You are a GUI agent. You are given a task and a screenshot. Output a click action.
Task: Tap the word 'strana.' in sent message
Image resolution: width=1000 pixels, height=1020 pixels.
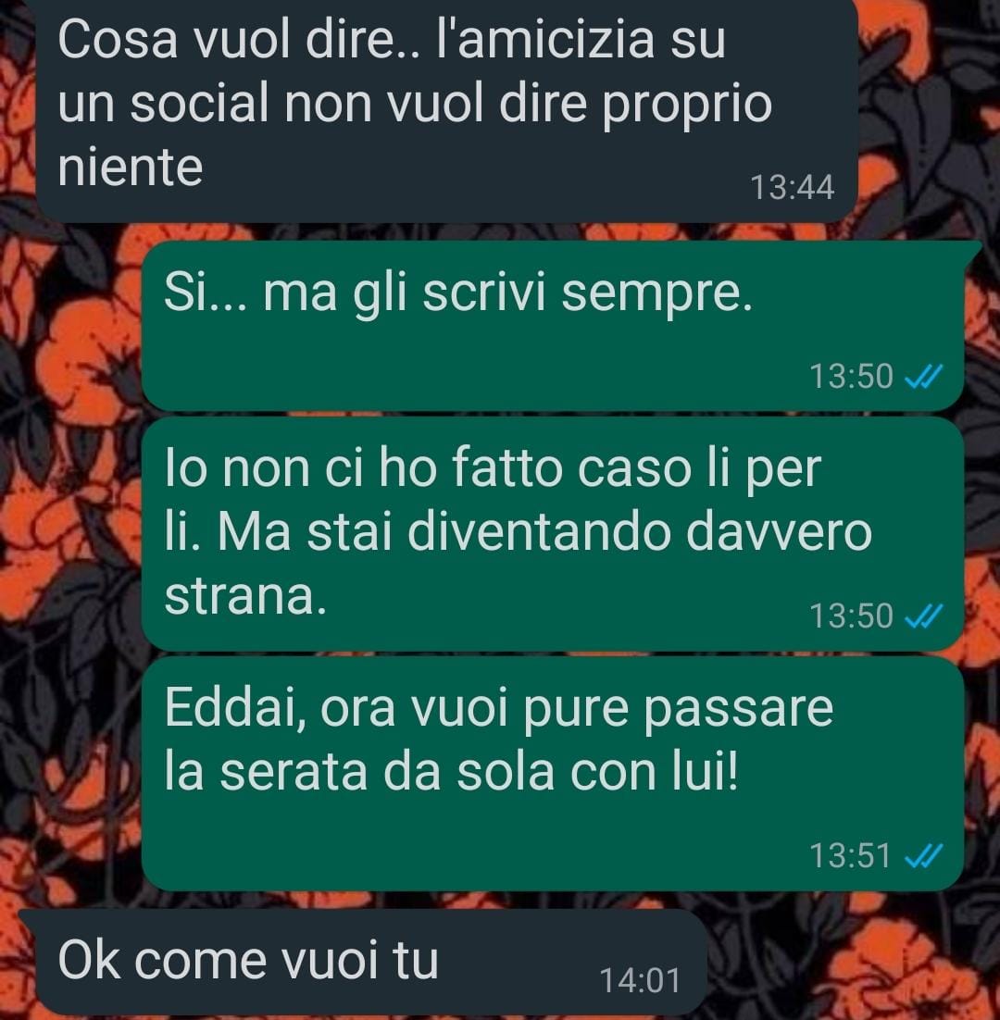(x=245, y=595)
